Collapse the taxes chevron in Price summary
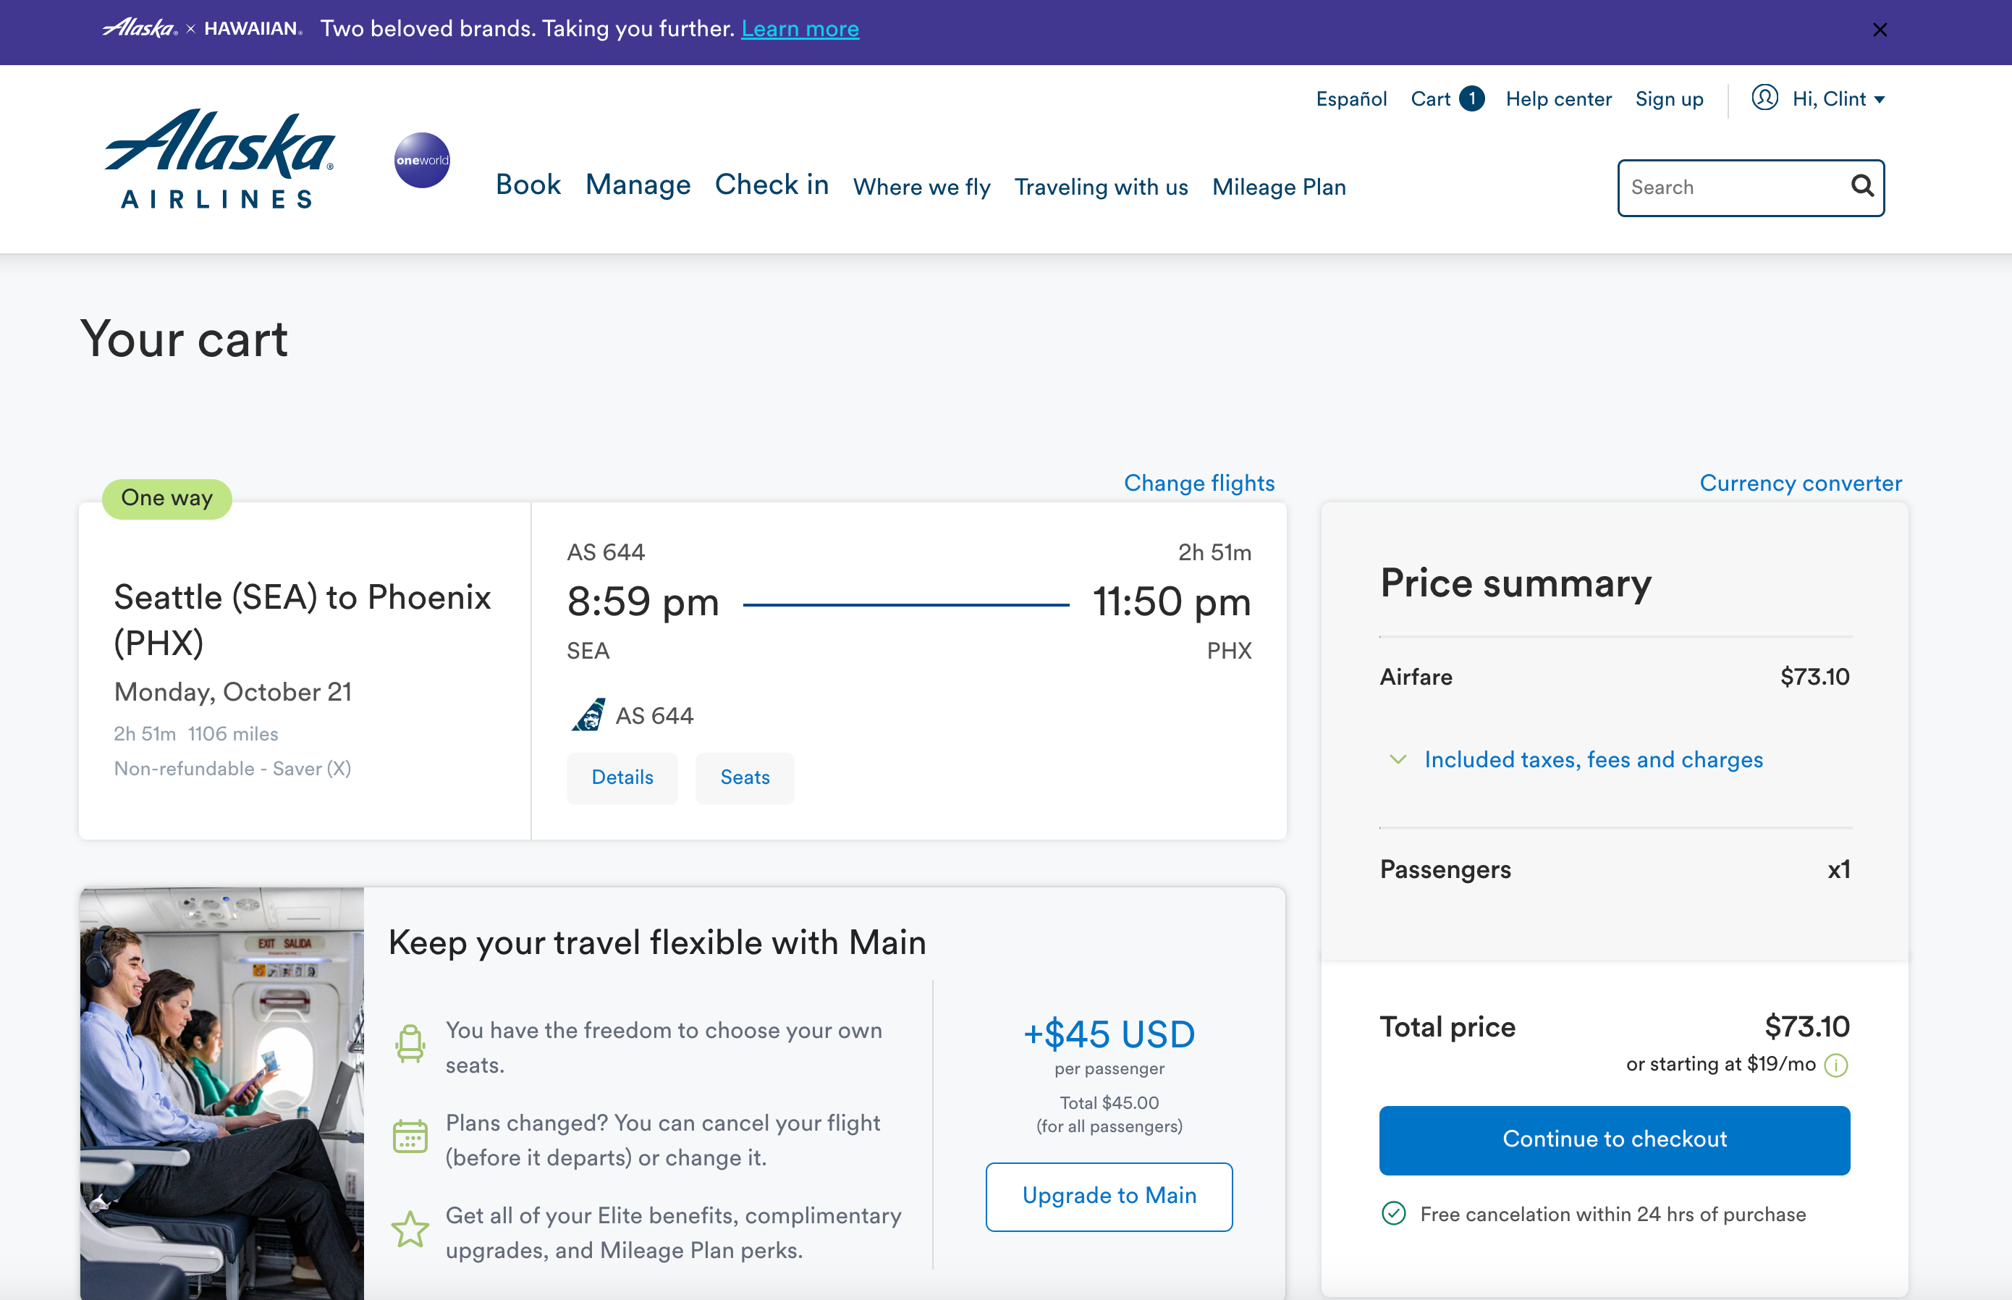The height and width of the screenshot is (1300, 2012). [1398, 759]
